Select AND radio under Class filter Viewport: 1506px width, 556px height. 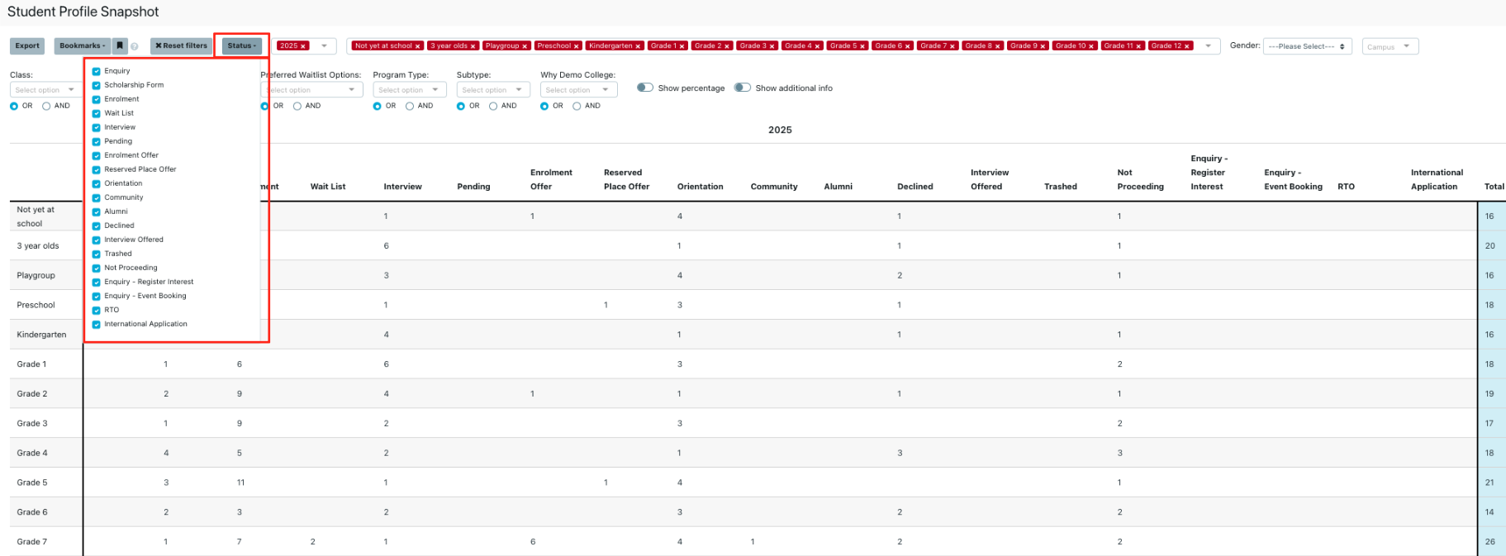pyautogui.click(x=46, y=106)
